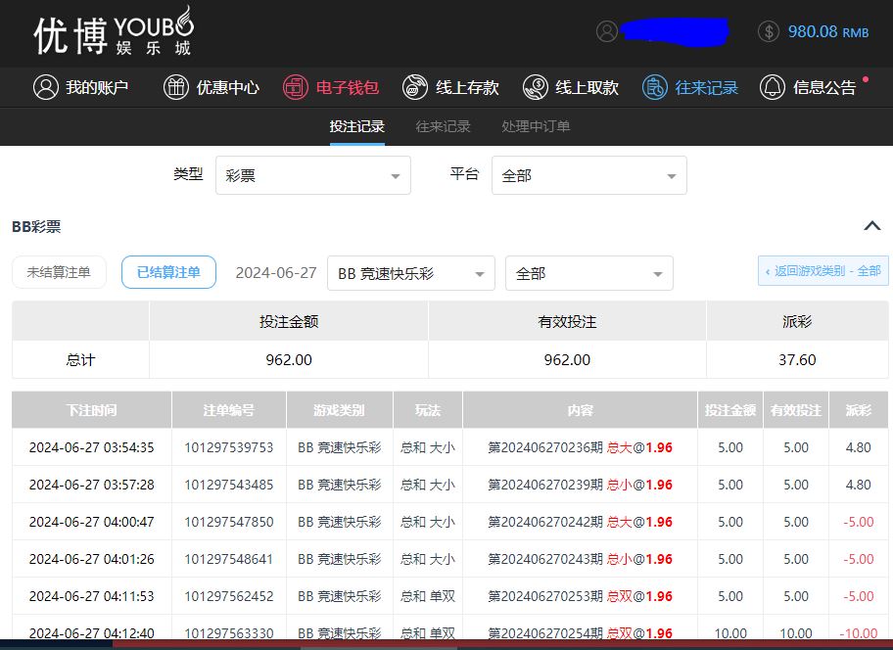Switch to the 往来记录 sub-tab
Image resolution: width=893 pixels, height=650 pixels.
point(443,126)
